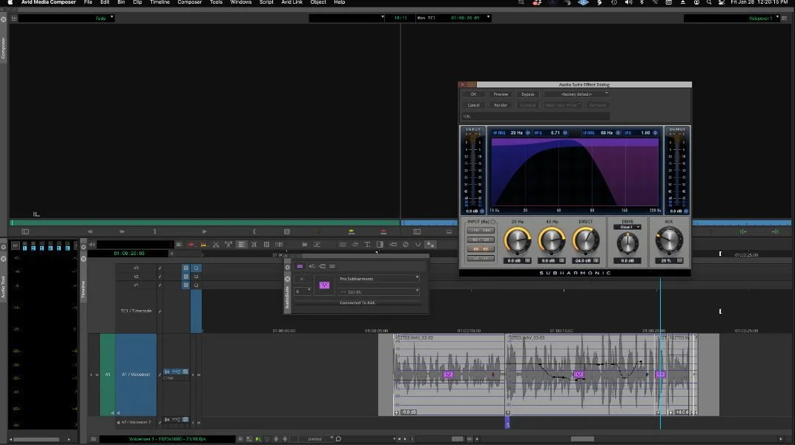Click the Connected To AAX button
795x445 pixels.
click(357, 303)
